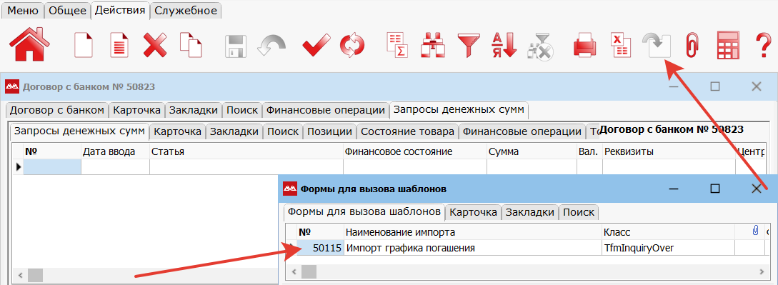Open outer Карточка tab in contract window

pos(136,110)
